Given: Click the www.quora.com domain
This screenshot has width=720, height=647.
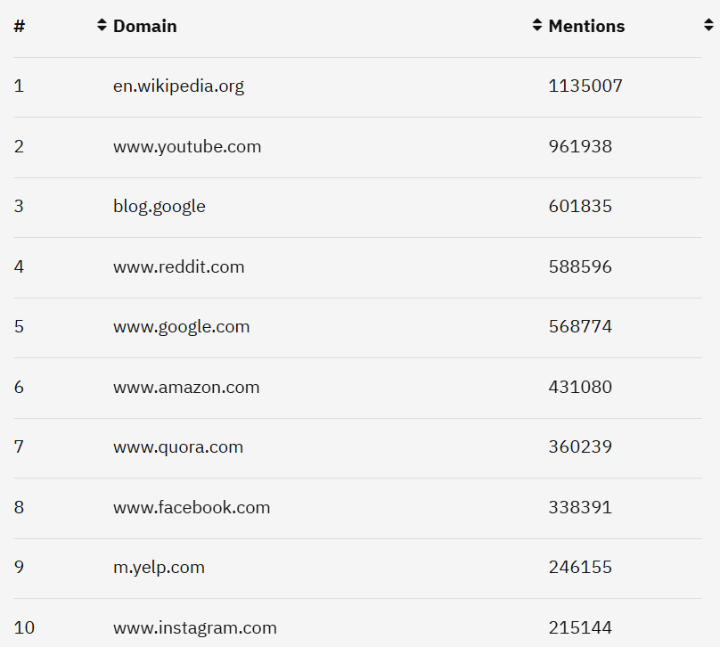Looking at the screenshot, I should click(x=178, y=447).
